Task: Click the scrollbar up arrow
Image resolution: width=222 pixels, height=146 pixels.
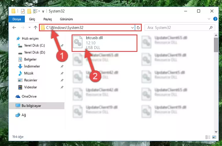Action: 216,35
